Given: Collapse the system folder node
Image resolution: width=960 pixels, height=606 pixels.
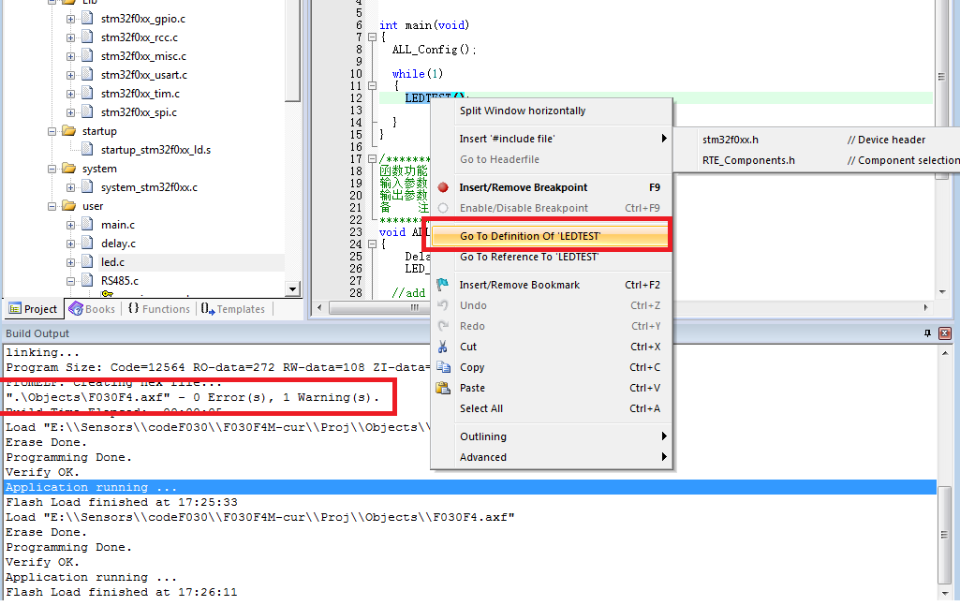Looking at the screenshot, I should click(x=52, y=169).
